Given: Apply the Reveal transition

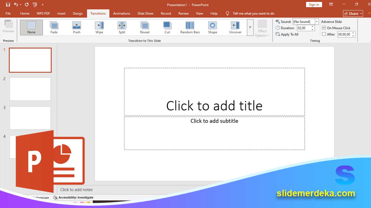Looking at the screenshot, I should pyautogui.click(x=145, y=27).
